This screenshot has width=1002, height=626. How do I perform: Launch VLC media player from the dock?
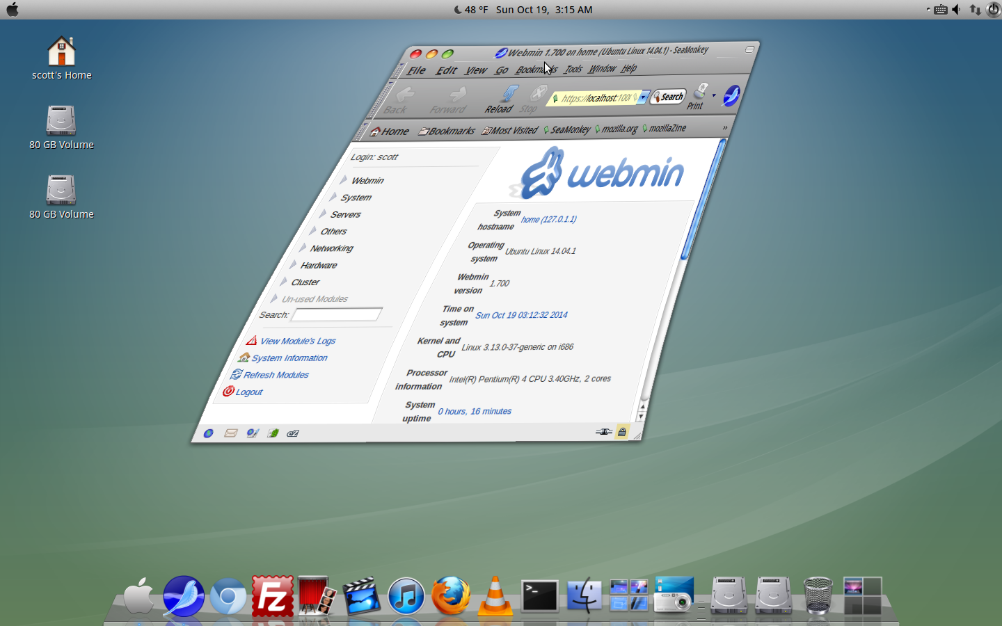[495, 596]
